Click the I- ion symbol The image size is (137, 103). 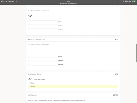28,51
